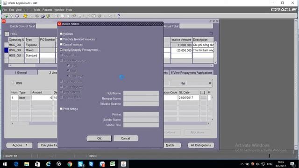The image size is (299, 168).
Task: Open the Tools menu
Action: 37,10
